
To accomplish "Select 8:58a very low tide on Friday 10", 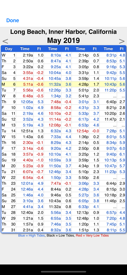I will pyautogui.click(x=56, y=107).
